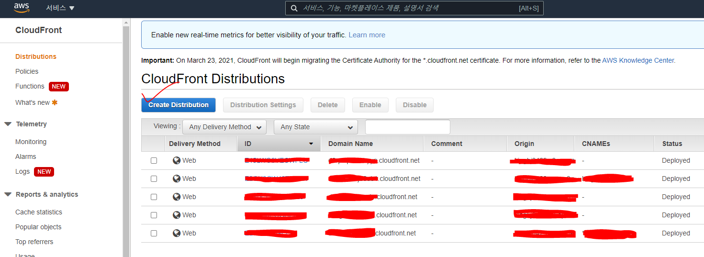Collapse the Reports & analytics section
704x257 pixels.
tap(8, 194)
